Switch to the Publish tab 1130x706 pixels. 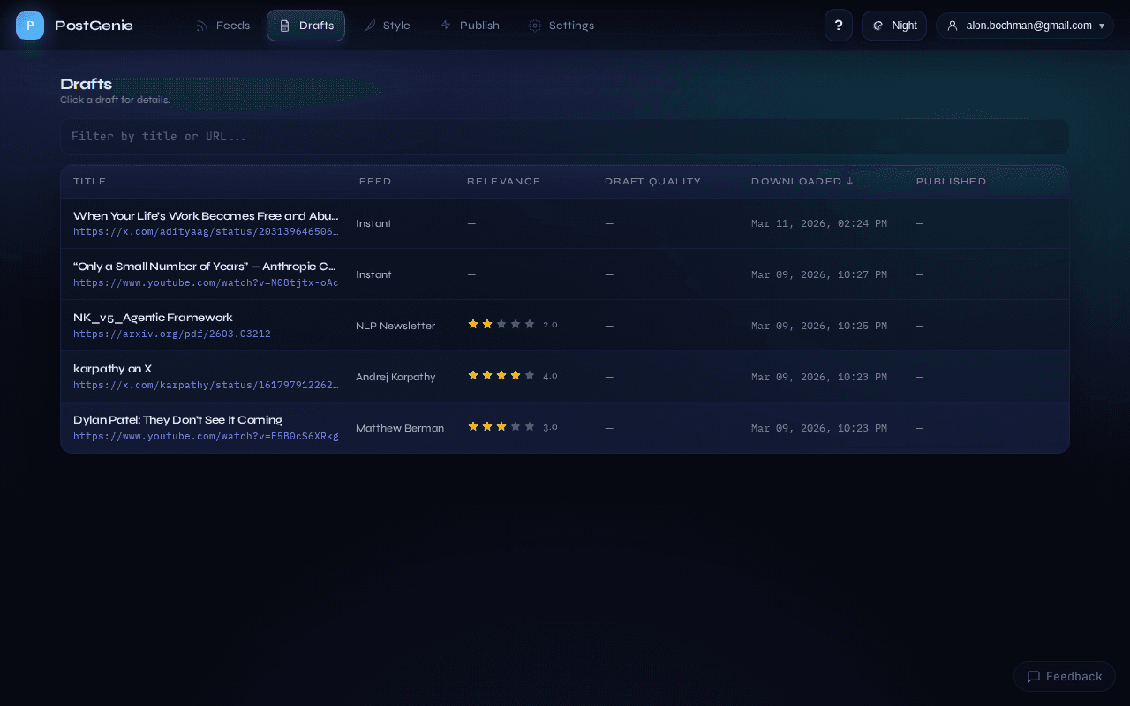470,26
